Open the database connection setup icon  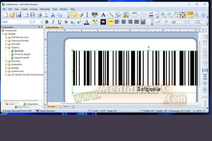tap(32, 15)
